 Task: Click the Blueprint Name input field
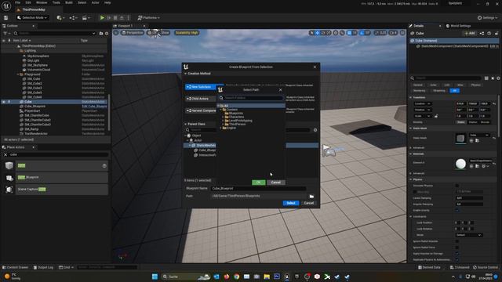[258, 189]
